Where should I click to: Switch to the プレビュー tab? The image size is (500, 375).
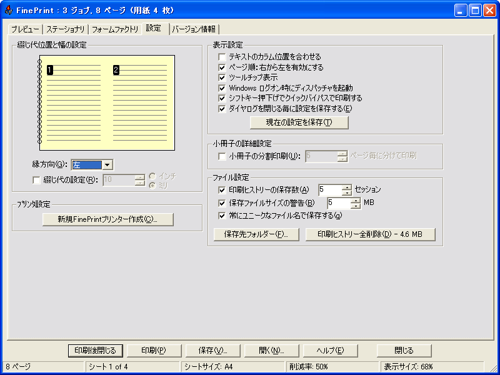(25, 29)
